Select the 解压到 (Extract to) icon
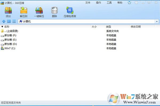This screenshot has width=160, height=106. pos(23,10)
